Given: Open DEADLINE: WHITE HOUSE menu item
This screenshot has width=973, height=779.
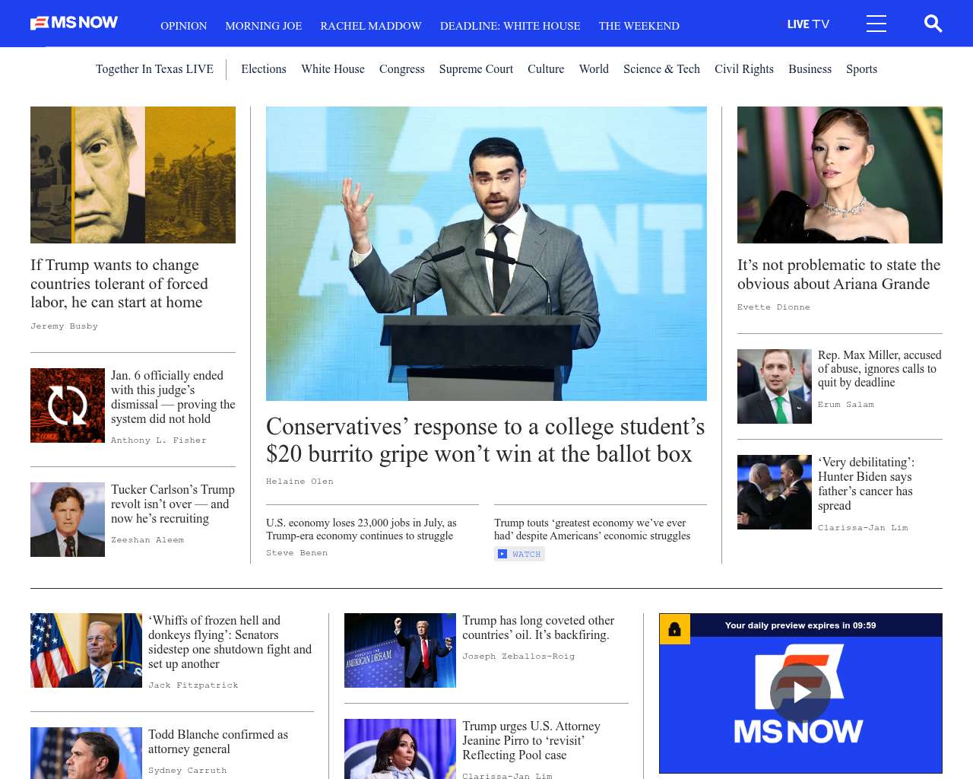Looking at the screenshot, I should tap(510, 26).
